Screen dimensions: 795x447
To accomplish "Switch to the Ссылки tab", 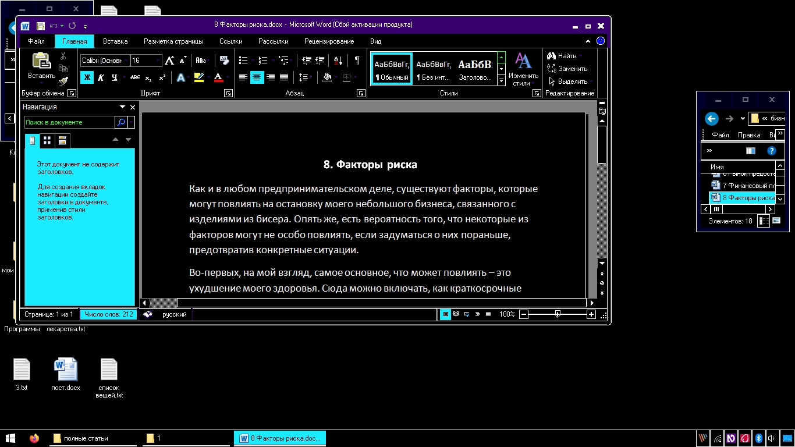I will [x=231, y=41].
